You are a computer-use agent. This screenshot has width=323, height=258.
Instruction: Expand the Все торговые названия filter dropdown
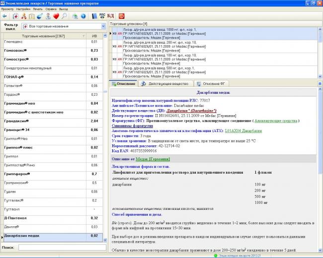coord(103,26)
